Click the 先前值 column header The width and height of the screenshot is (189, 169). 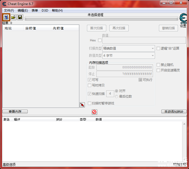65,28
